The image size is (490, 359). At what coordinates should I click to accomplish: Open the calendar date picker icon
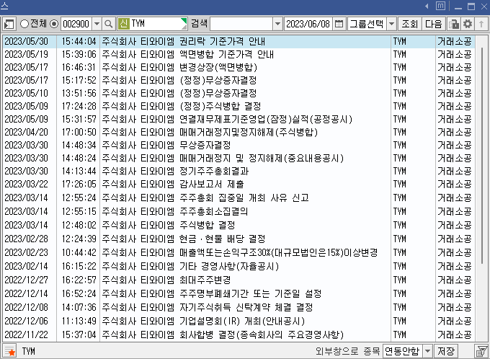click(339, 24)
